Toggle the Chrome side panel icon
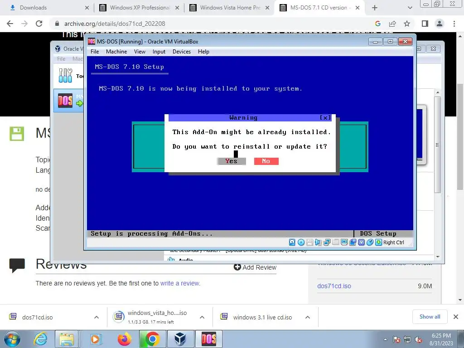The height and width of the screenshot is (348, 464). (x=425, y=24)
